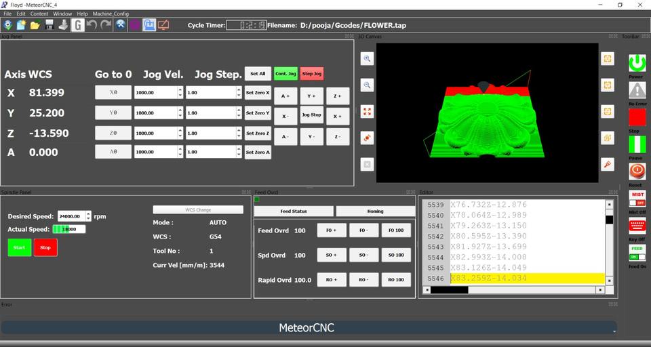Click the Homing button
The width and height of the screenshot is (651, 347).
tap(375, 211)
